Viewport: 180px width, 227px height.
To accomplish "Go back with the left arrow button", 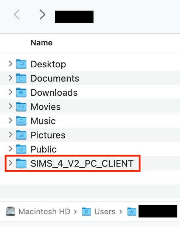I will click(17, 14).
